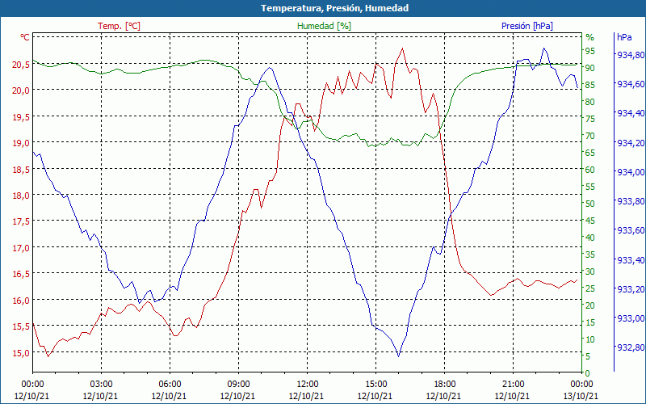Click the pressure axis value '934,40'
Viewport: 646px width, 404px height.
click(631, 114)
